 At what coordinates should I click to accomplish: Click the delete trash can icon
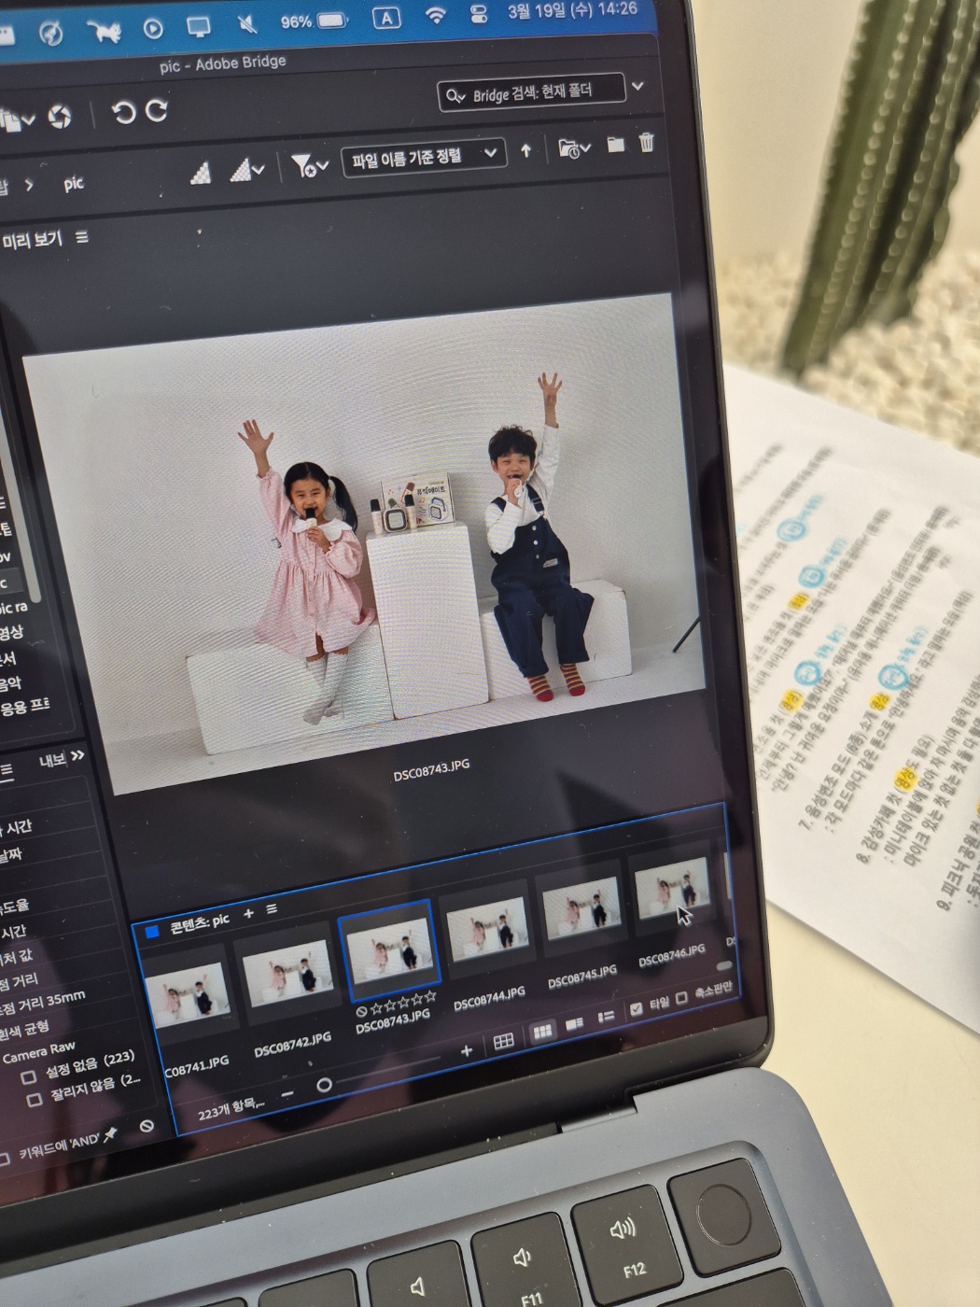point(646,143)
